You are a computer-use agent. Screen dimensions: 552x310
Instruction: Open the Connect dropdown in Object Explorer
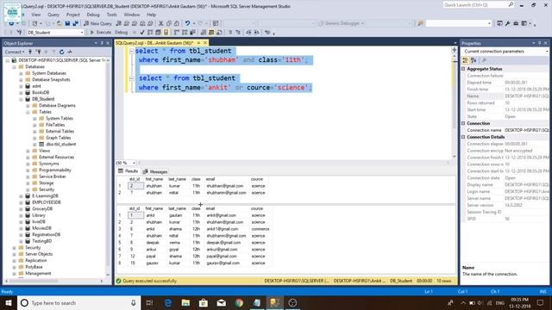point(15,52)
